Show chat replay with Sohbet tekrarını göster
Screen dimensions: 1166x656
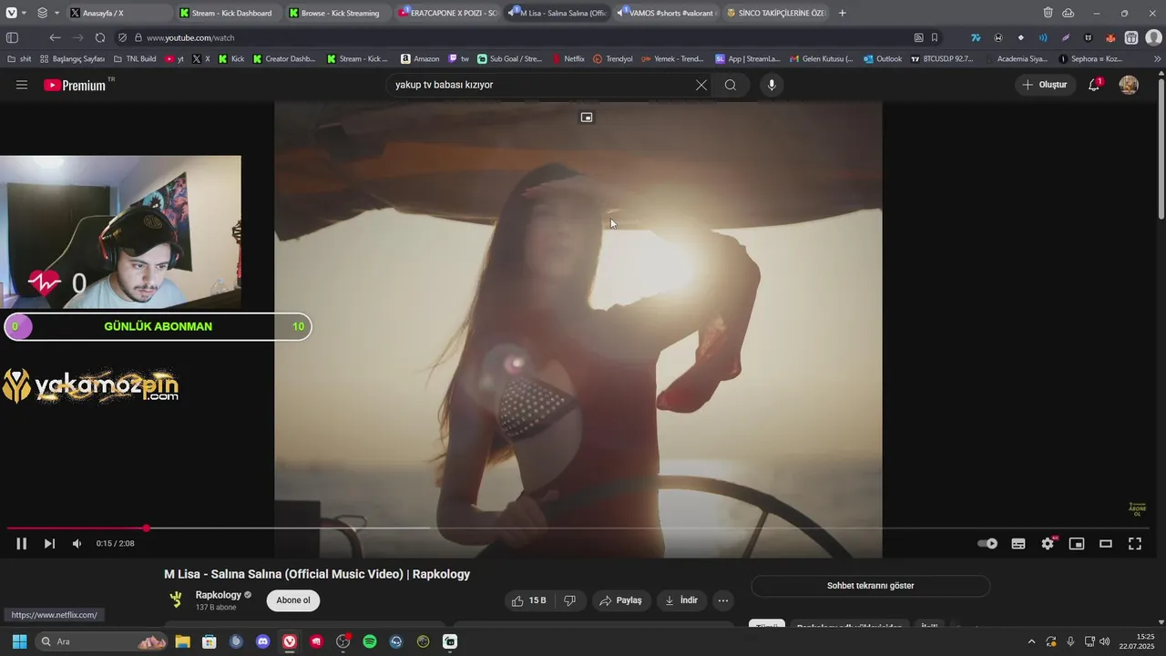coord(870,586)
